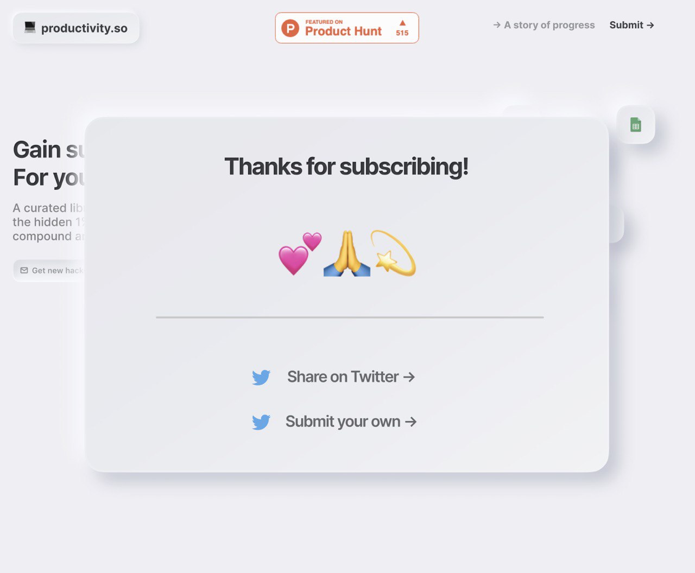
Task: Open the A story of progress link
Action: tap(544, 25)
